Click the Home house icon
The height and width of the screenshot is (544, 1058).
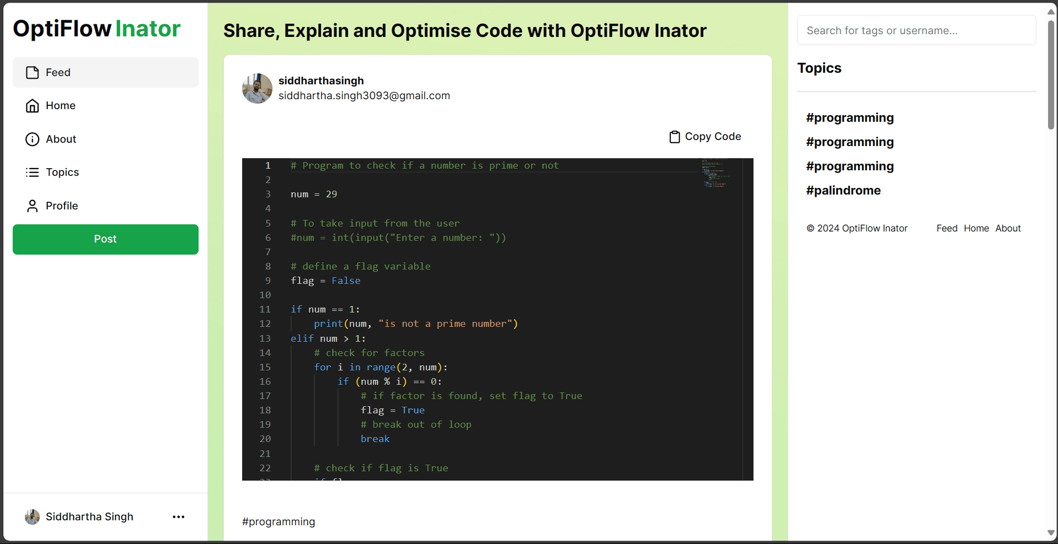pyautogui.click(x=33, y=106)
